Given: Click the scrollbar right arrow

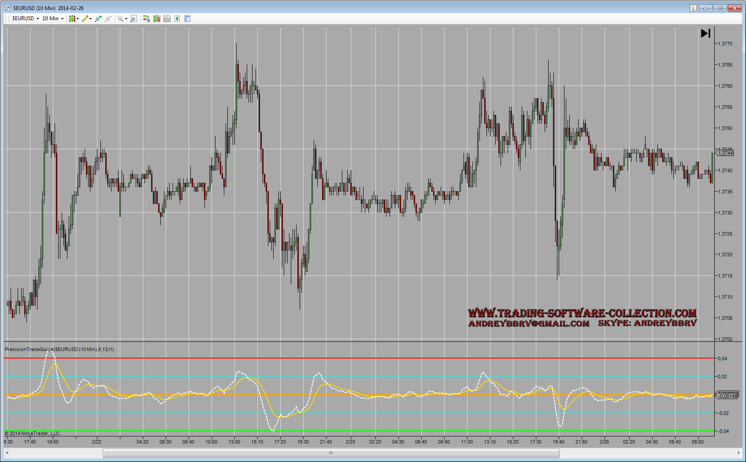Looking at the screenshot, I should click(x=739, y=453).
